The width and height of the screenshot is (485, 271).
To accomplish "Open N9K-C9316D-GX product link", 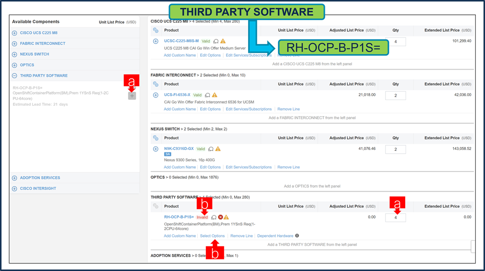I will tap(179, 148).
